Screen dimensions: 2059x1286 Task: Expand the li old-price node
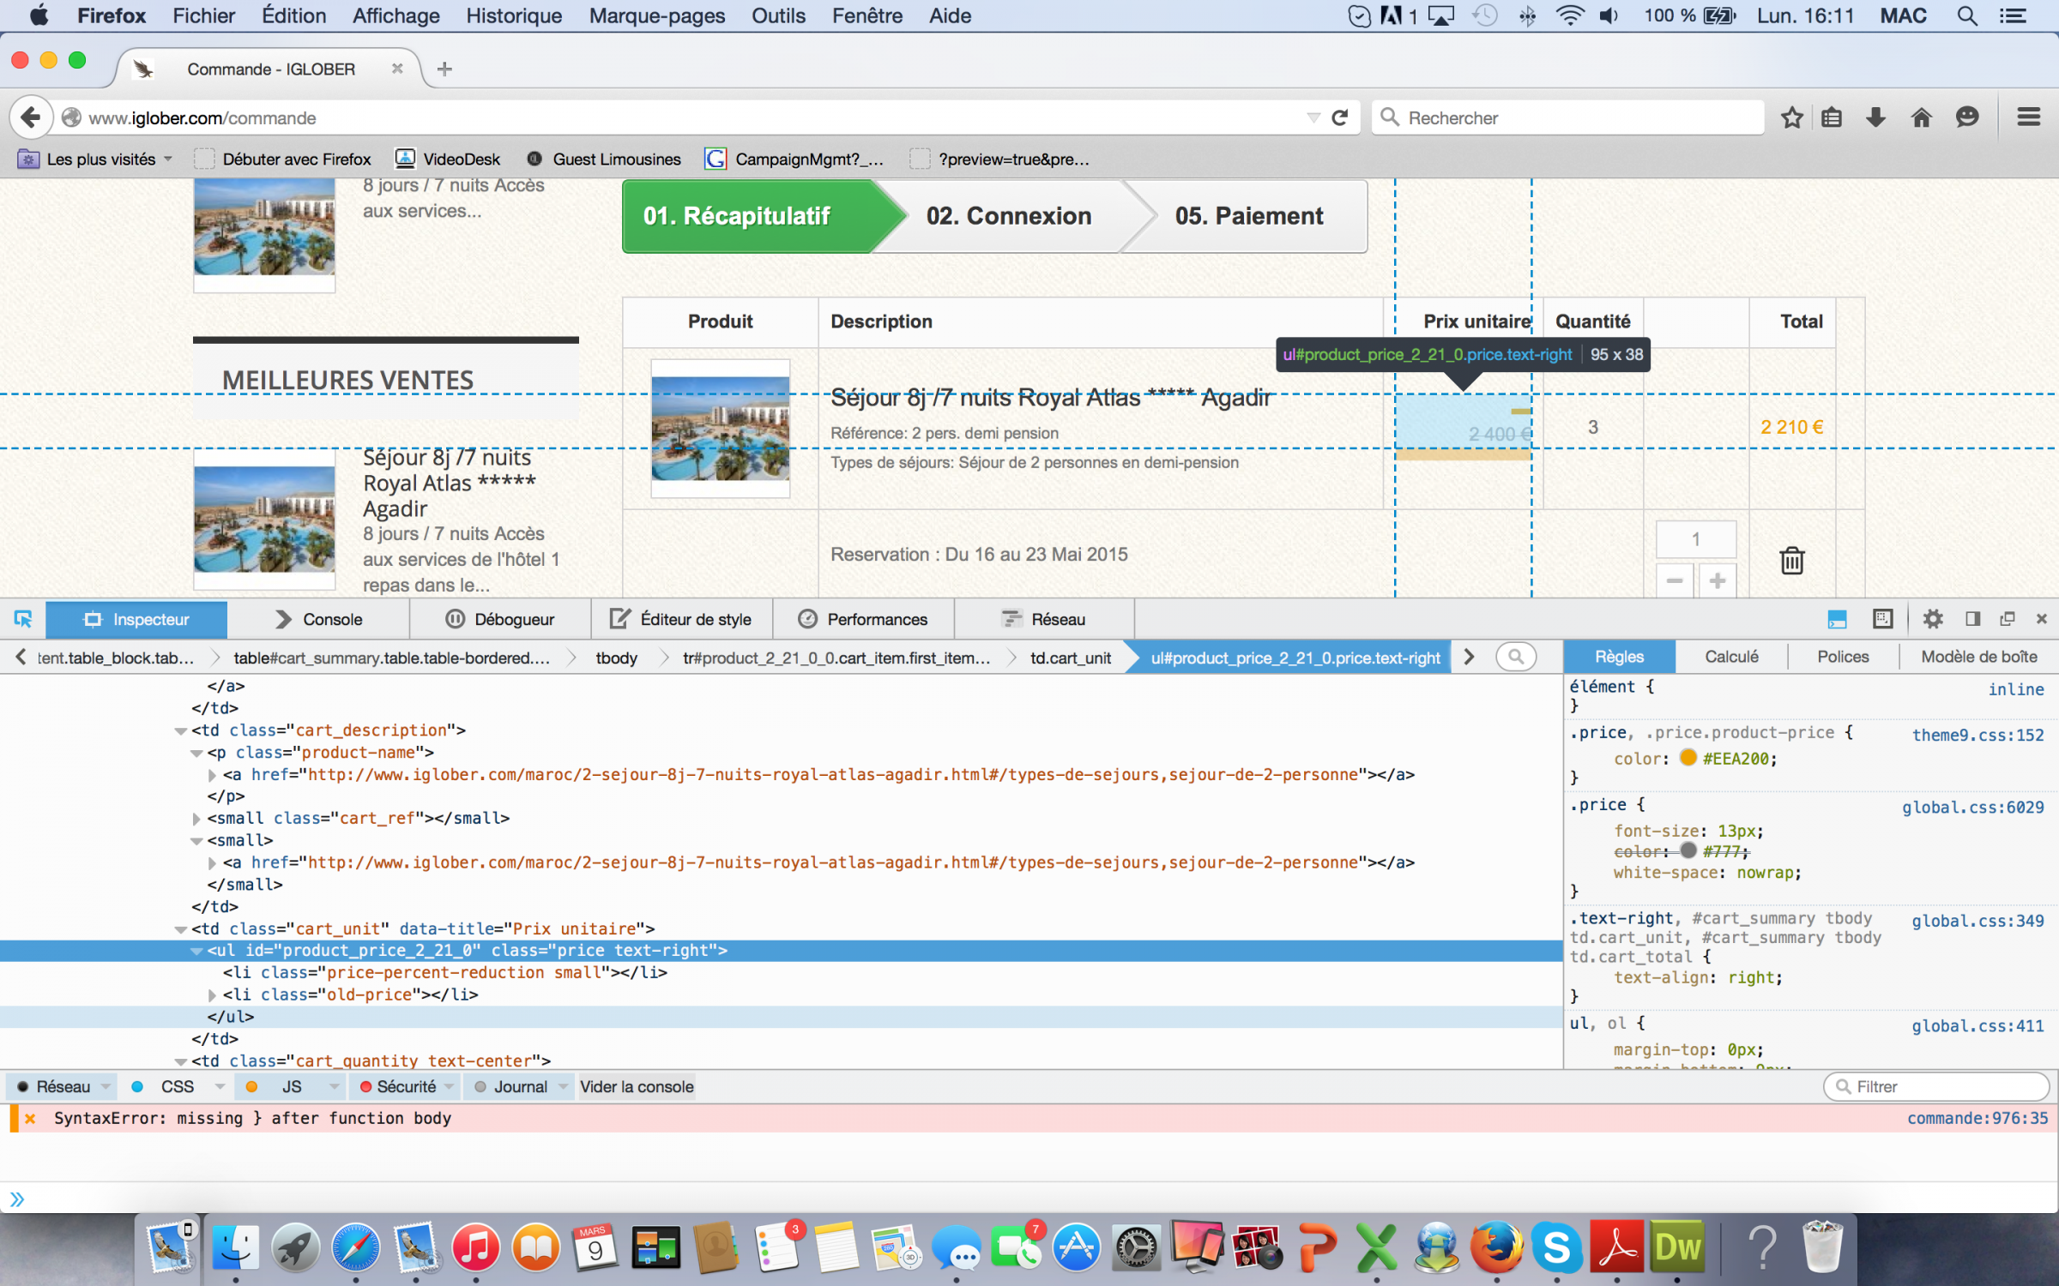coord(212,995)
